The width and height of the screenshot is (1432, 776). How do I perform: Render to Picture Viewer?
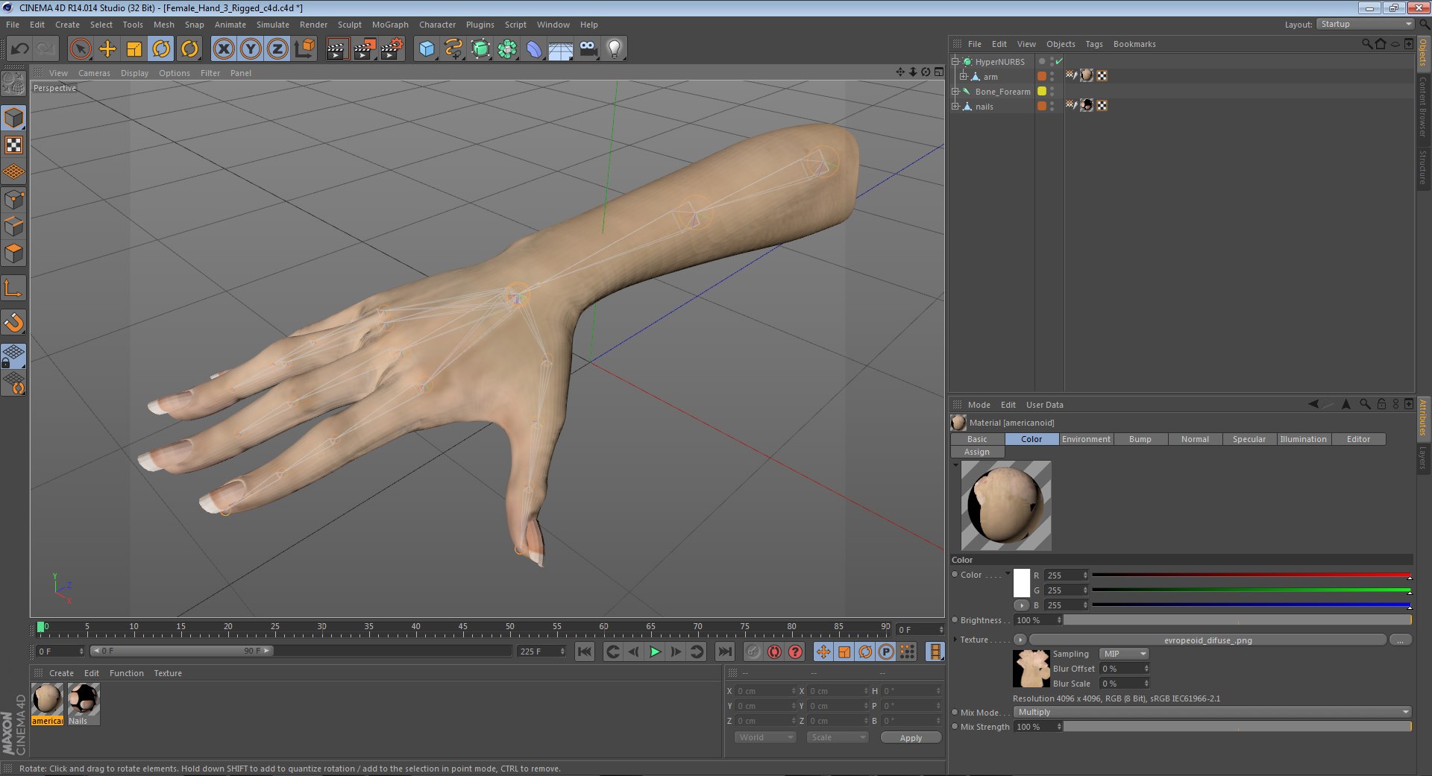(x=365, y=49)
